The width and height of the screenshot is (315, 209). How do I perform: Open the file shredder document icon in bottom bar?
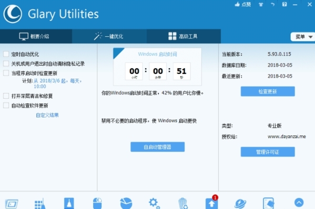269,203
